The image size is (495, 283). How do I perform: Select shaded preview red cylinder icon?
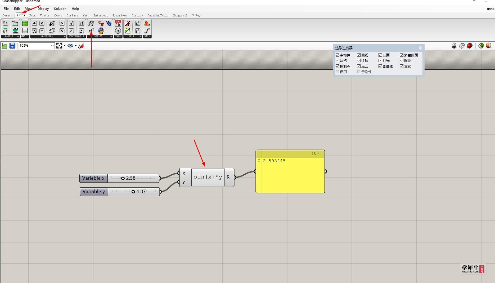pos(470,46)
